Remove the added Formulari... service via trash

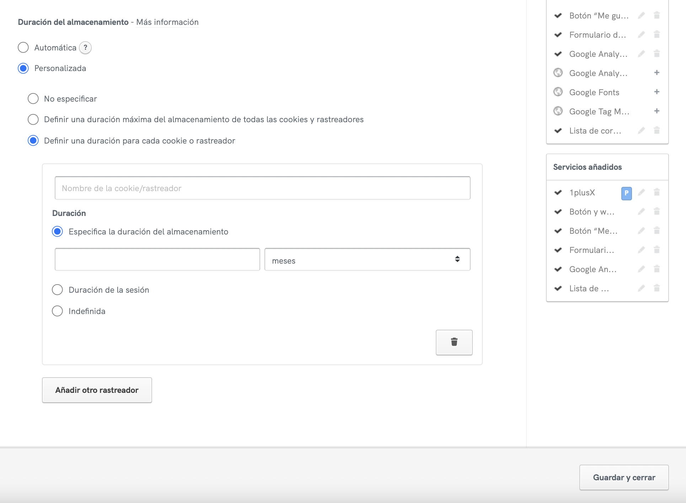pos(656,250)
